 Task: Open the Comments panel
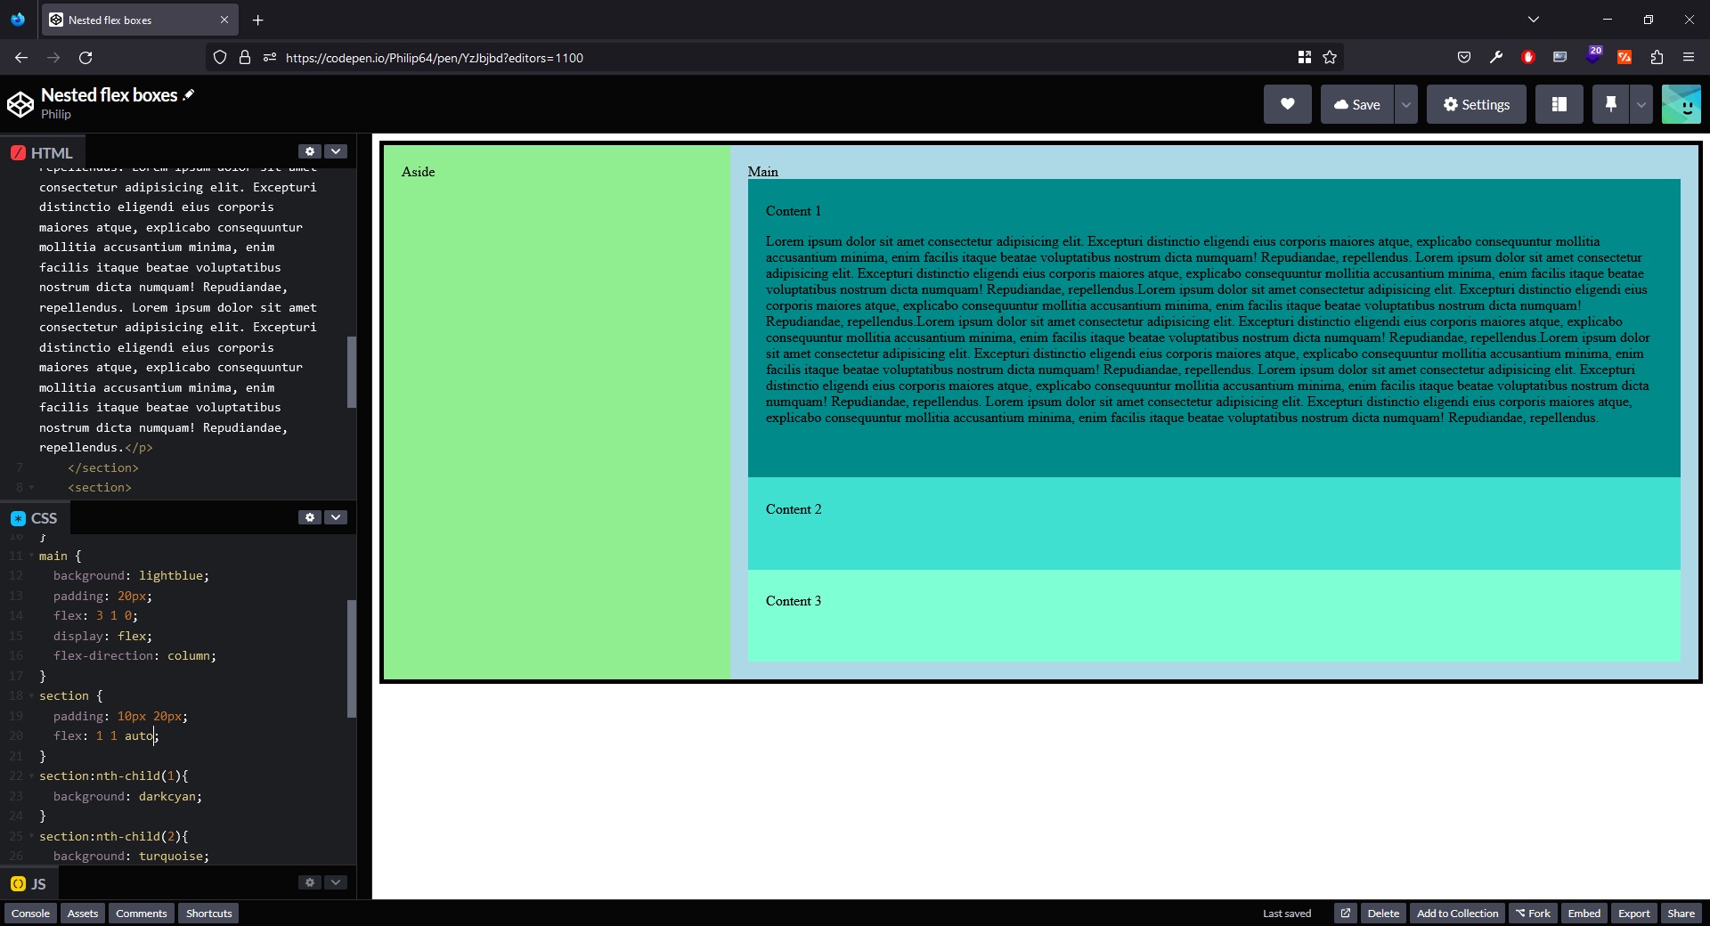[142, 914]
